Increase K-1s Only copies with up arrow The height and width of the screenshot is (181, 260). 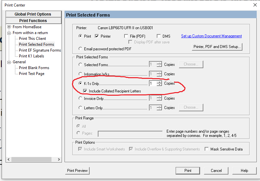[x=159, y=82]
